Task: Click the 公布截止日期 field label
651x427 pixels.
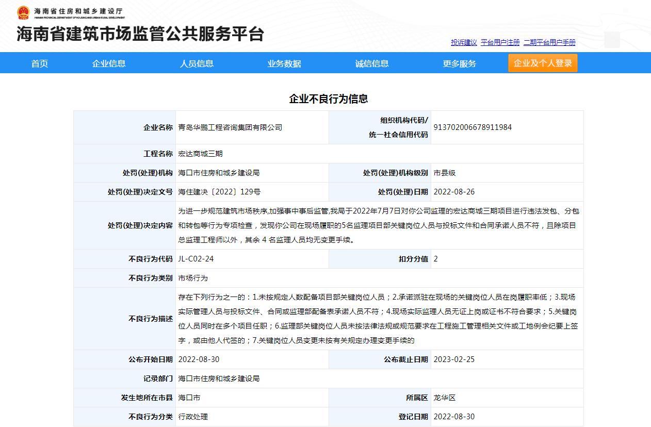Action: (x=406, y=359)
